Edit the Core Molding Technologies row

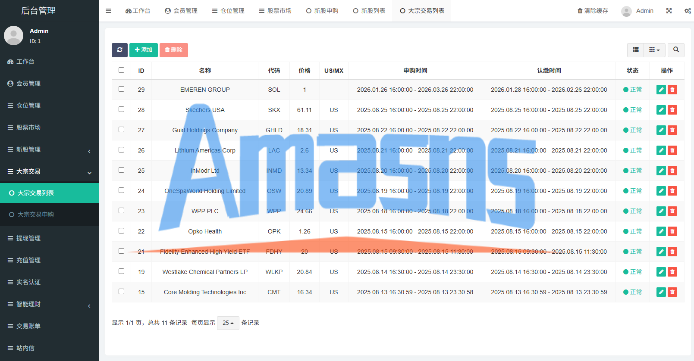(661, 292)
